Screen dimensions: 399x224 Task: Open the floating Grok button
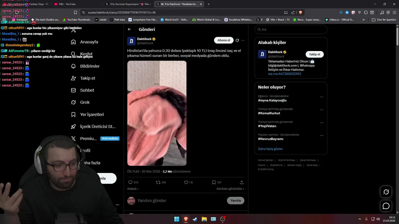coord(386,192)
